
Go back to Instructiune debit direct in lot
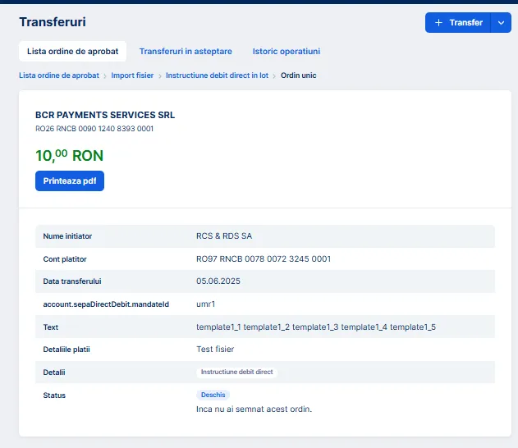tap(218, 75)
